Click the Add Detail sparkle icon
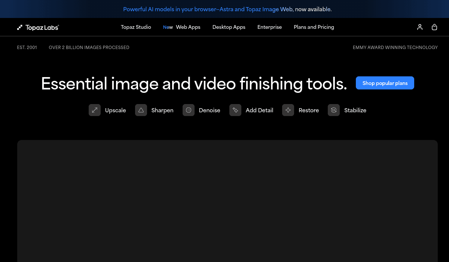This screenshot has width=449, height=262. pos(235,110)
